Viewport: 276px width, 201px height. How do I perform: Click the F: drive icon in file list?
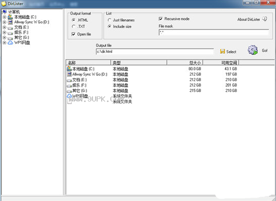click(x=69, y=86)
